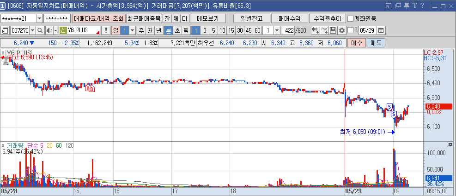Open chart settings gear icon

pos(342,30)
